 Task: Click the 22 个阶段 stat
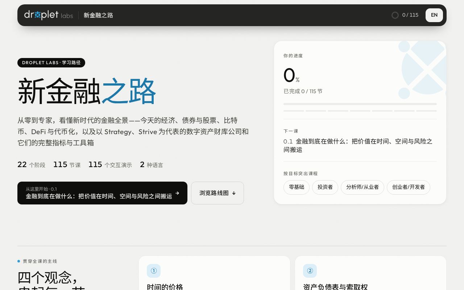[x=32, y=165]
